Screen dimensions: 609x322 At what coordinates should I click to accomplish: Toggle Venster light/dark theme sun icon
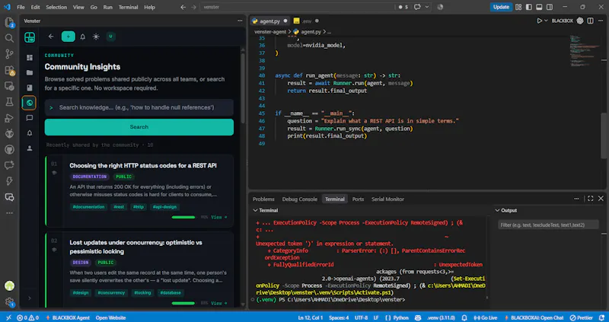(96, 37)
